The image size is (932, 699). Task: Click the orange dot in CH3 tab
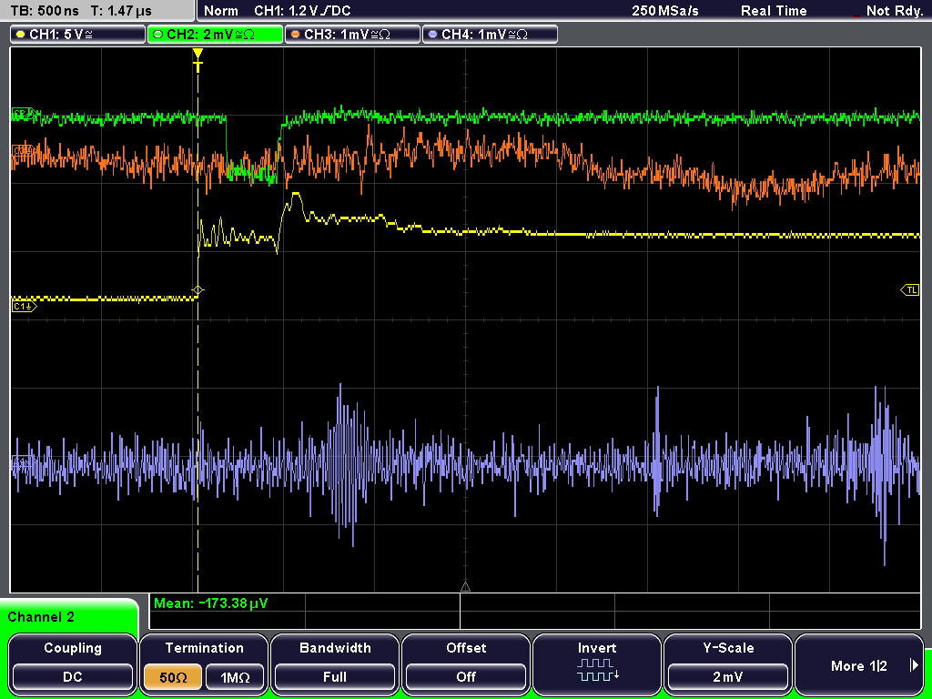296,35
